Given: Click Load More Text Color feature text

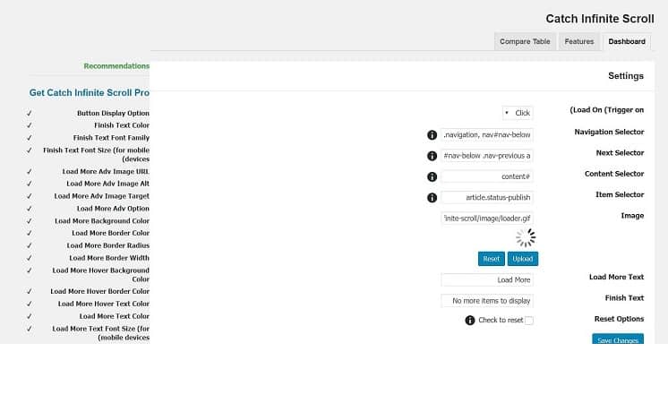Looking at the screenshot, I should 115,316.
